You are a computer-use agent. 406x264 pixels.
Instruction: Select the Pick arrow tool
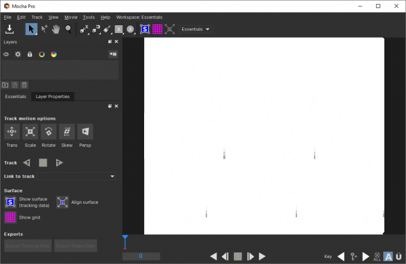tap(31, 29)
